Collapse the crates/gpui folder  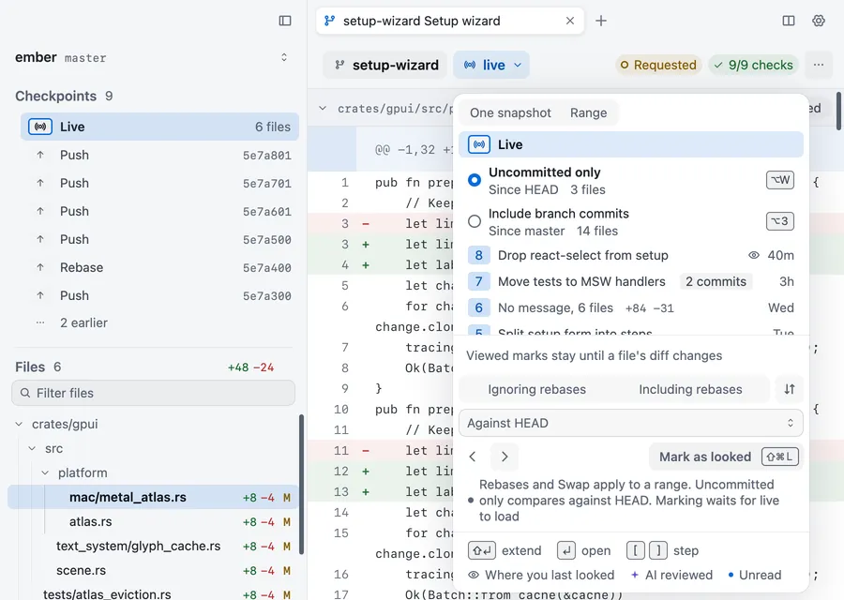(x=20, y=424)
